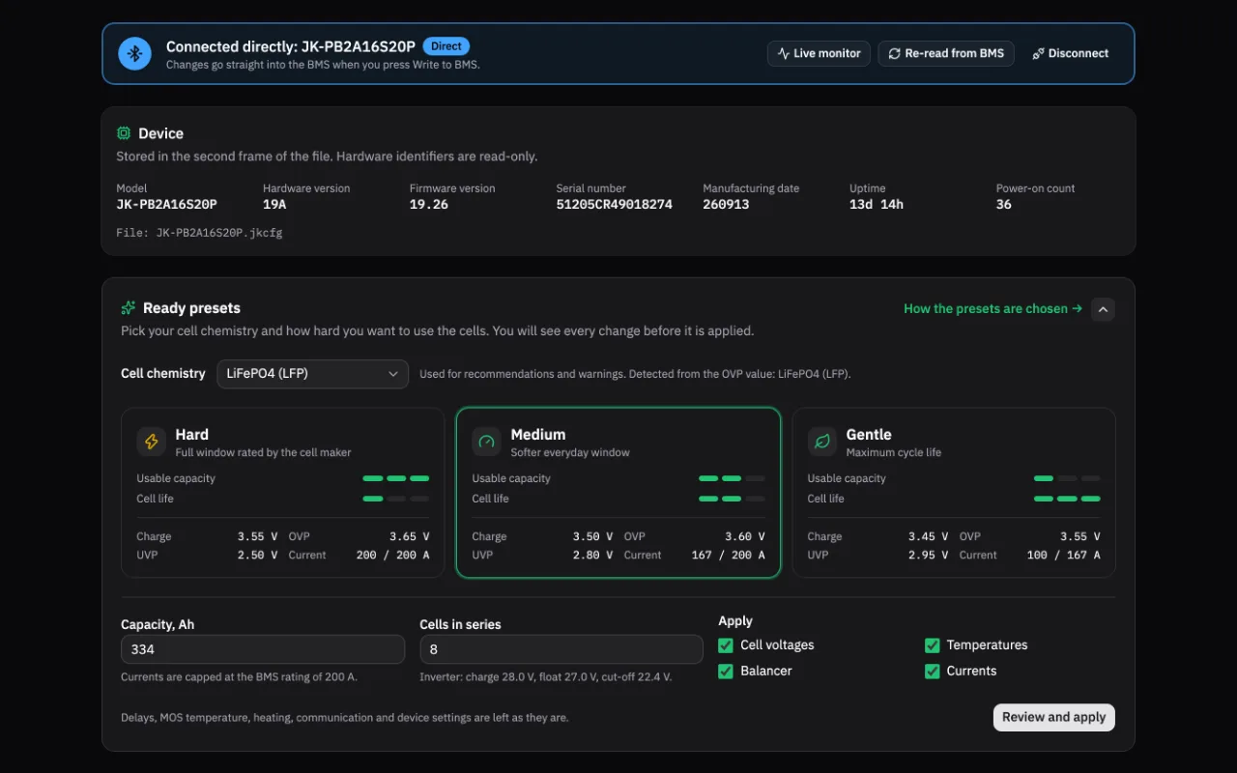The width and height of the screenshot is (1237, 773).
Task: Uncheck the Cell voltages checkbox
Action: pyautogui.click(x=726, y=645)
